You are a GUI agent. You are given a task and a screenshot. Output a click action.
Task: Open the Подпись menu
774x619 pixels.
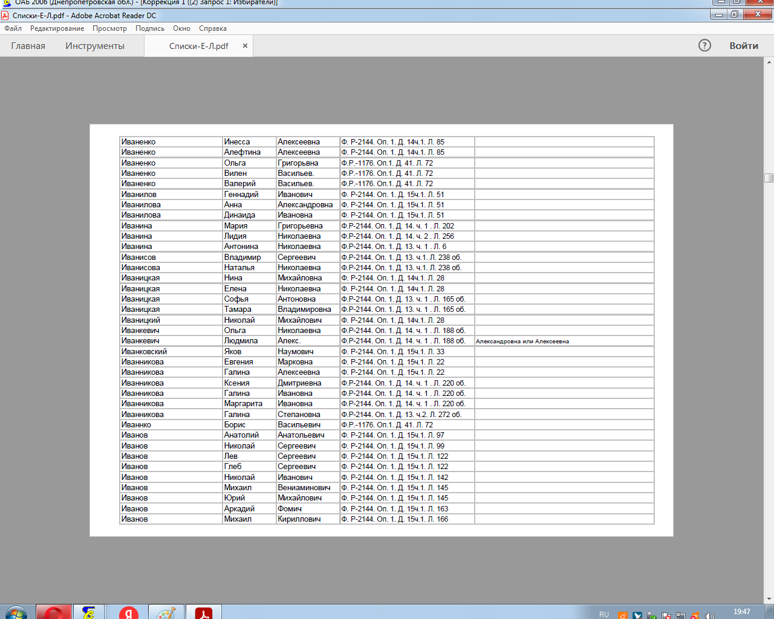(150, 28)
